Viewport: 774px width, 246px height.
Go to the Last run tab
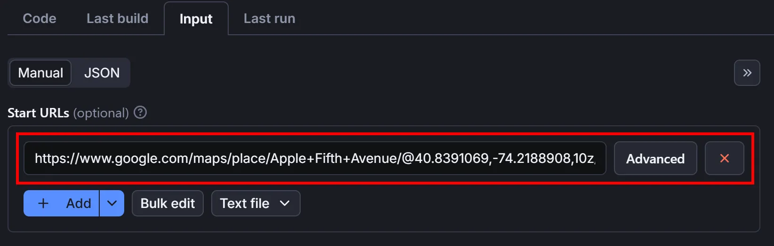coord(269,18)
